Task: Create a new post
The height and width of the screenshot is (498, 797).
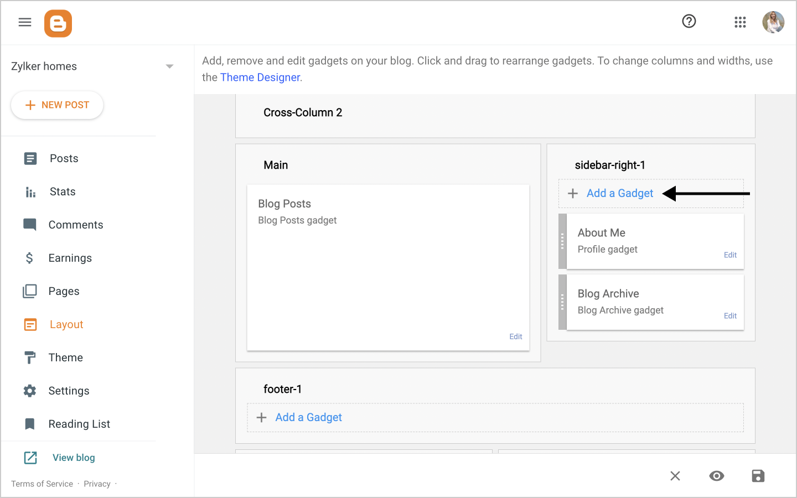Action: coord(57,105)
